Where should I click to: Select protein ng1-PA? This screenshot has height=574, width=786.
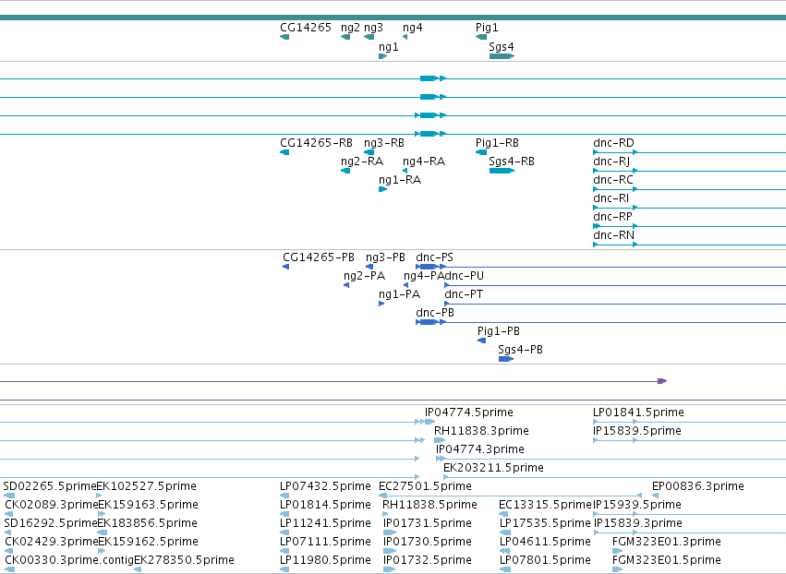399,294
